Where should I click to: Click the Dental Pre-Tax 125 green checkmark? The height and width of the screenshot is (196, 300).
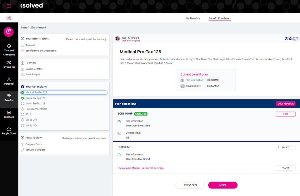[x=22, y=98]
